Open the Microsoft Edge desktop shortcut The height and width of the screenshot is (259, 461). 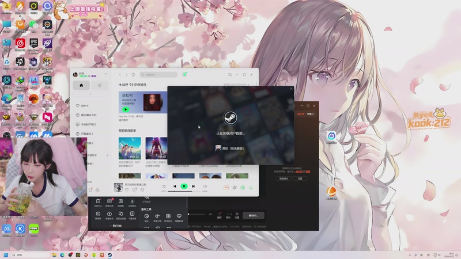pos(6,99)
